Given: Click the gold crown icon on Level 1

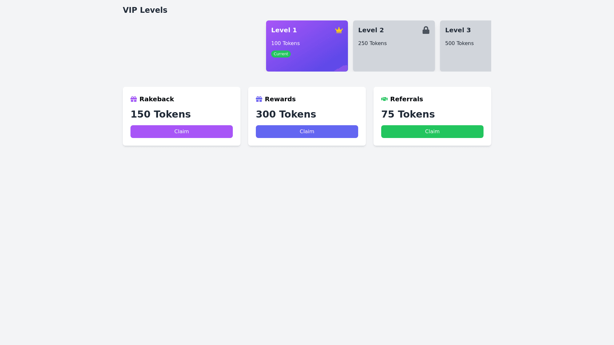Looking at the screenshot, I should pos(339,30).
